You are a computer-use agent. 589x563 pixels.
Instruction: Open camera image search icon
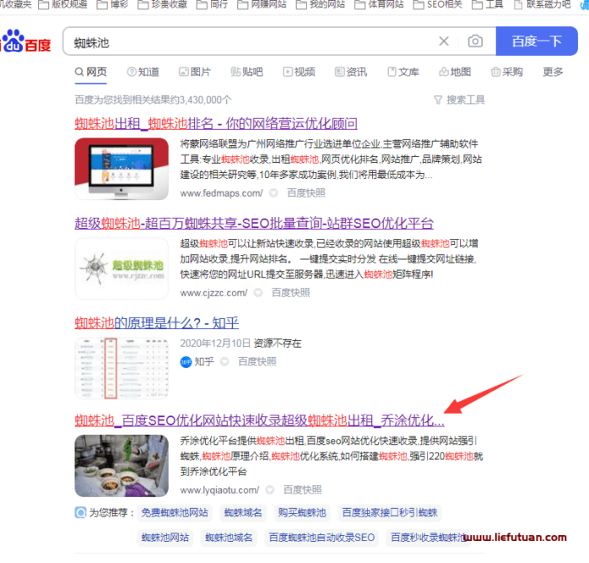[475, 41]
